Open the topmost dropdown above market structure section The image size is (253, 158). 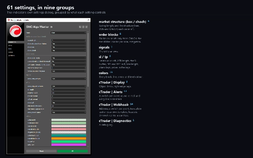tap(68, 33)
